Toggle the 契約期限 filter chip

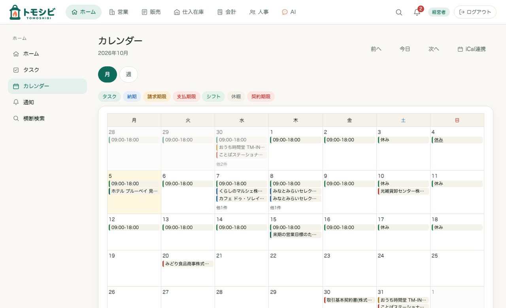pyautogui.click(x=261, y=96)
